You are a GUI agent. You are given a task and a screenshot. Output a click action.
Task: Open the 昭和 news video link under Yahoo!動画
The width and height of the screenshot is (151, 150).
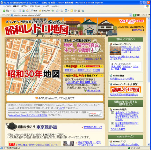pyautogui.click(x=122, y=79)
